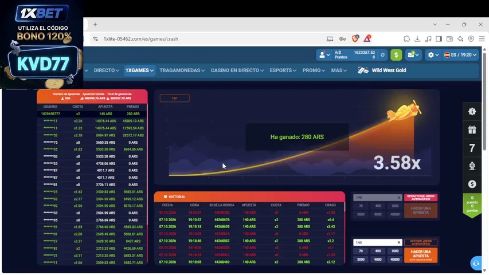Screen dimensions: 489x275
Task: Open a new browser tab
Action: coord(95,24)
